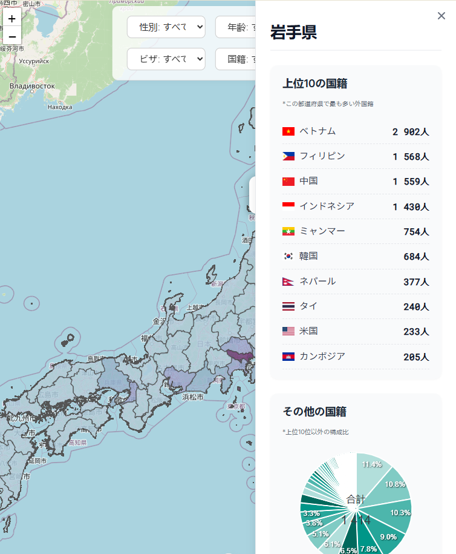Click the Philippines flag icon
456x554 pixels.
(x=288, y=156)
